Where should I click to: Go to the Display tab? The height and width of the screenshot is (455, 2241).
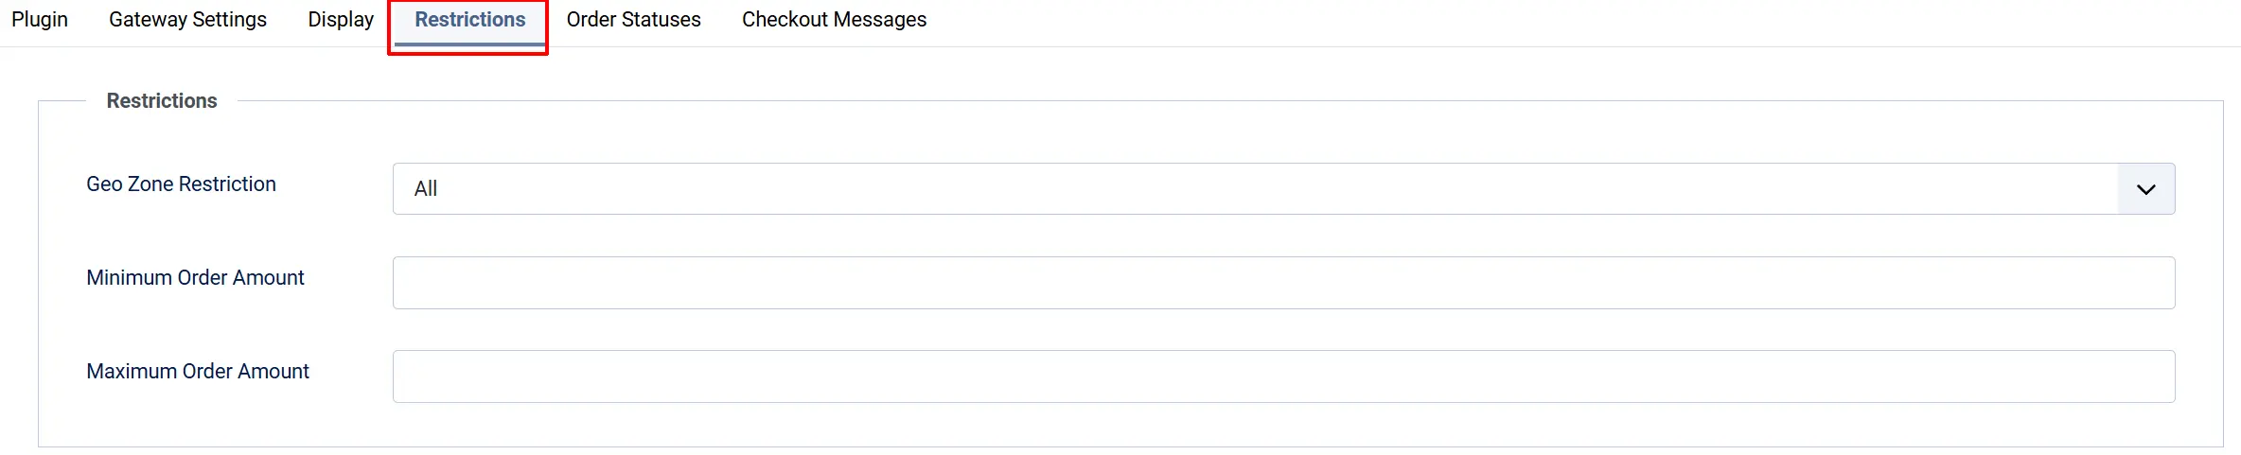(341, 20)
